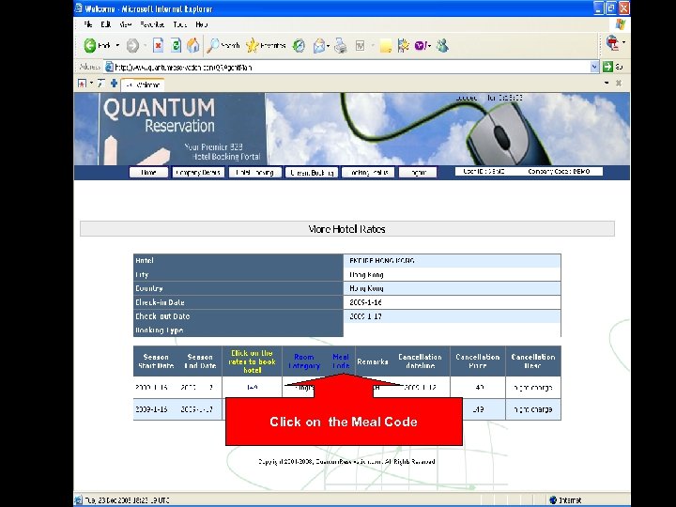Open the Back history dropdown arrow

pos(117,45)
